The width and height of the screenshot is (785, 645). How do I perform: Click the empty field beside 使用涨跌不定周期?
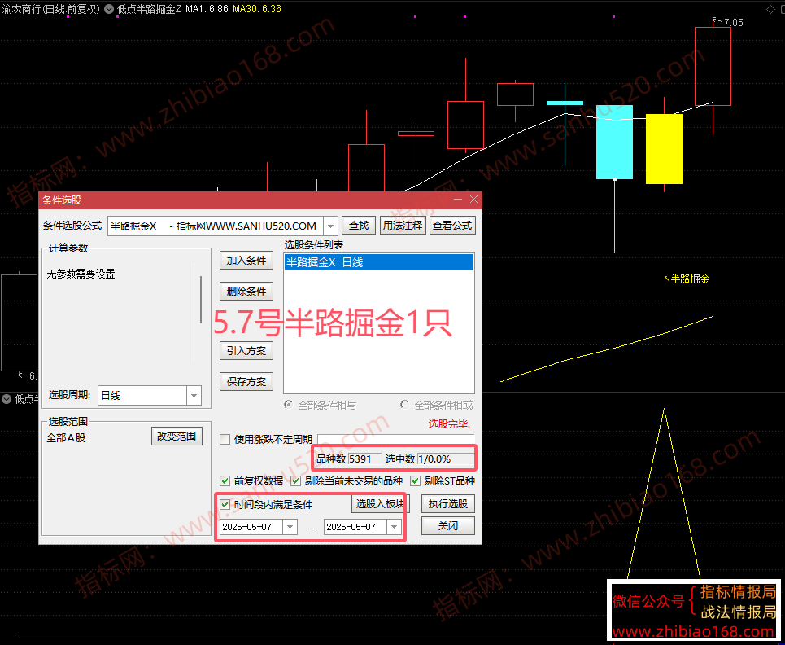[x=396, y=439]
